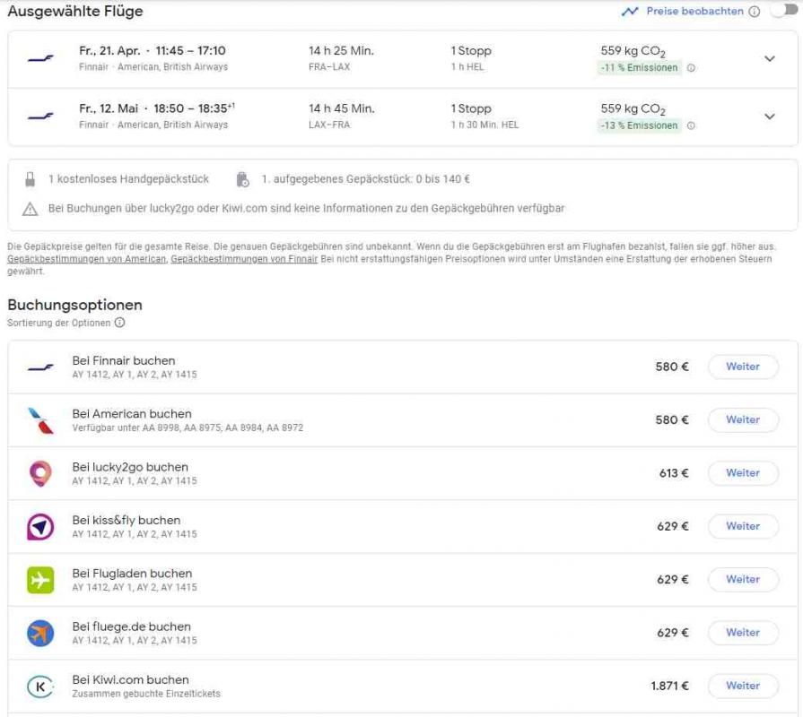The width and height of the screenshot is (803, 717).
Task: Toggle the Preise beobachten switch
Action: click(782, 11)
